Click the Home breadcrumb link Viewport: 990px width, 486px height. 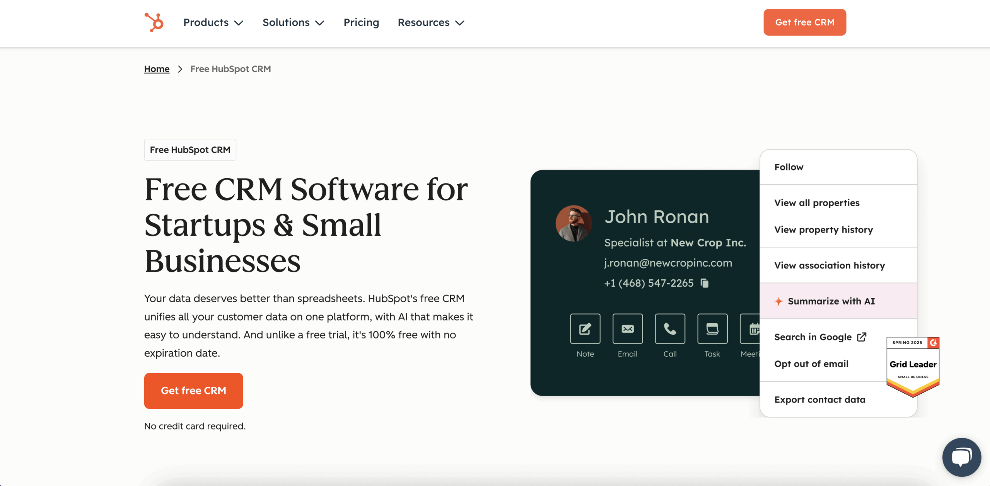157,69
